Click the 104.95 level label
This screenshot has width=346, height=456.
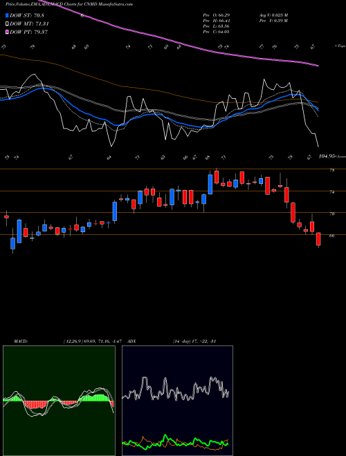pyautogui.click(x=326, y=156)
